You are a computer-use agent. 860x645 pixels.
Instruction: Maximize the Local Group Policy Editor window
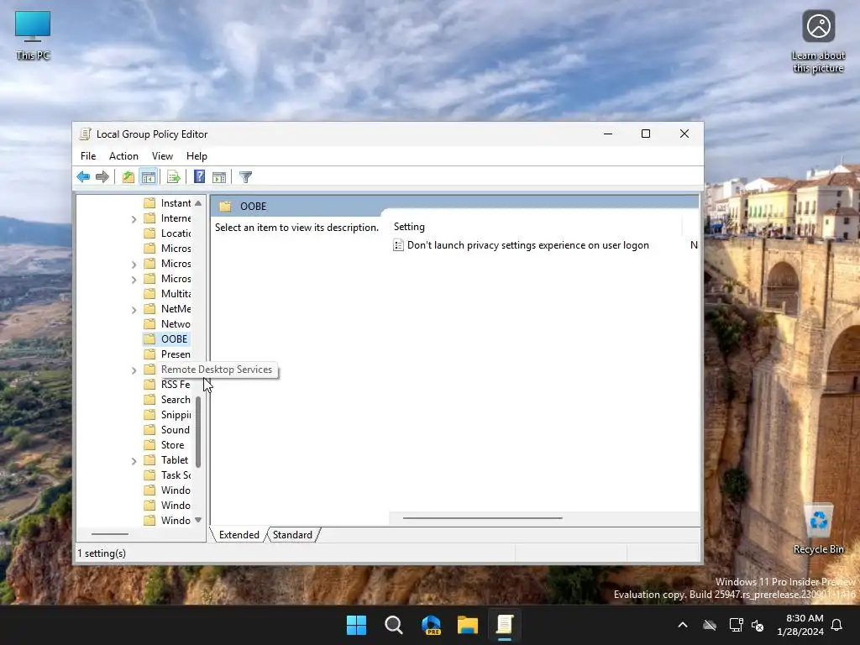(646, 134)
